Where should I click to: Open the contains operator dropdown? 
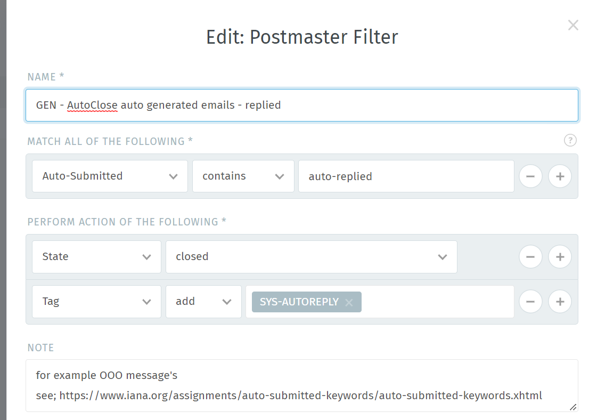click(x=243, y=176)
